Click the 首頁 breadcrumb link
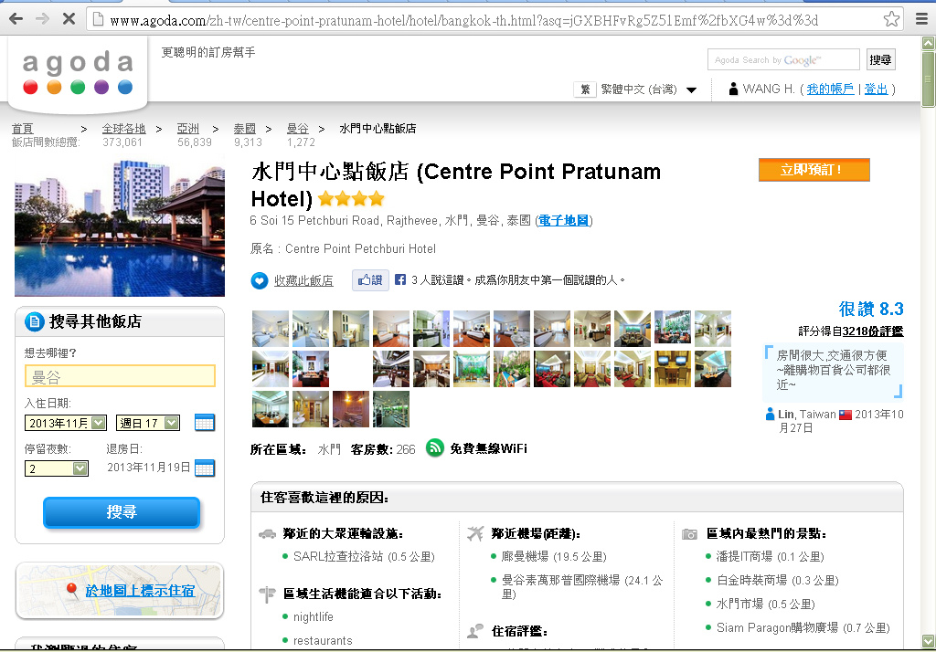The image size is (936, 652). tap(23, 128)
